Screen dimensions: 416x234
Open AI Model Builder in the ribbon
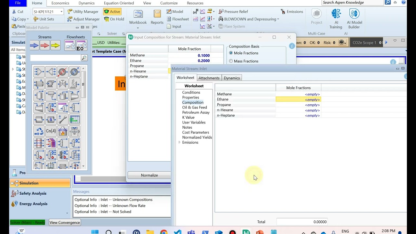coord(354,19)
